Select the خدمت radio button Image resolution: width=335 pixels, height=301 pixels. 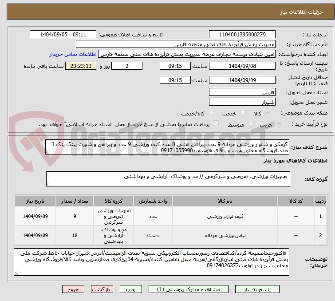click(x=243, y=113)
